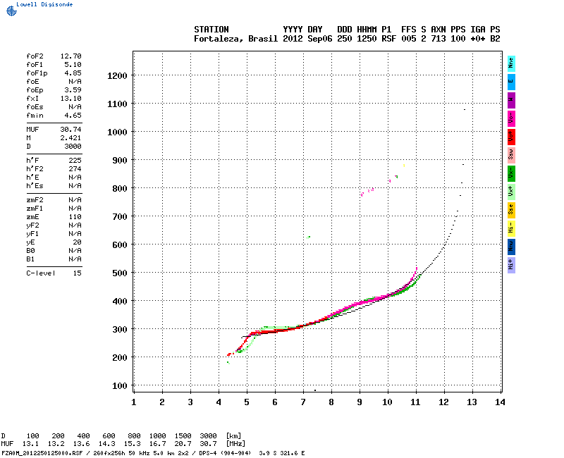Click the foF1p value 4.85

[73, 73]
